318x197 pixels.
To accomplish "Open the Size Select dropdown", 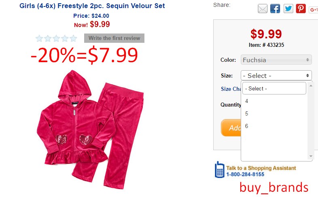I will pyautogui.click(x=276, y=75).
